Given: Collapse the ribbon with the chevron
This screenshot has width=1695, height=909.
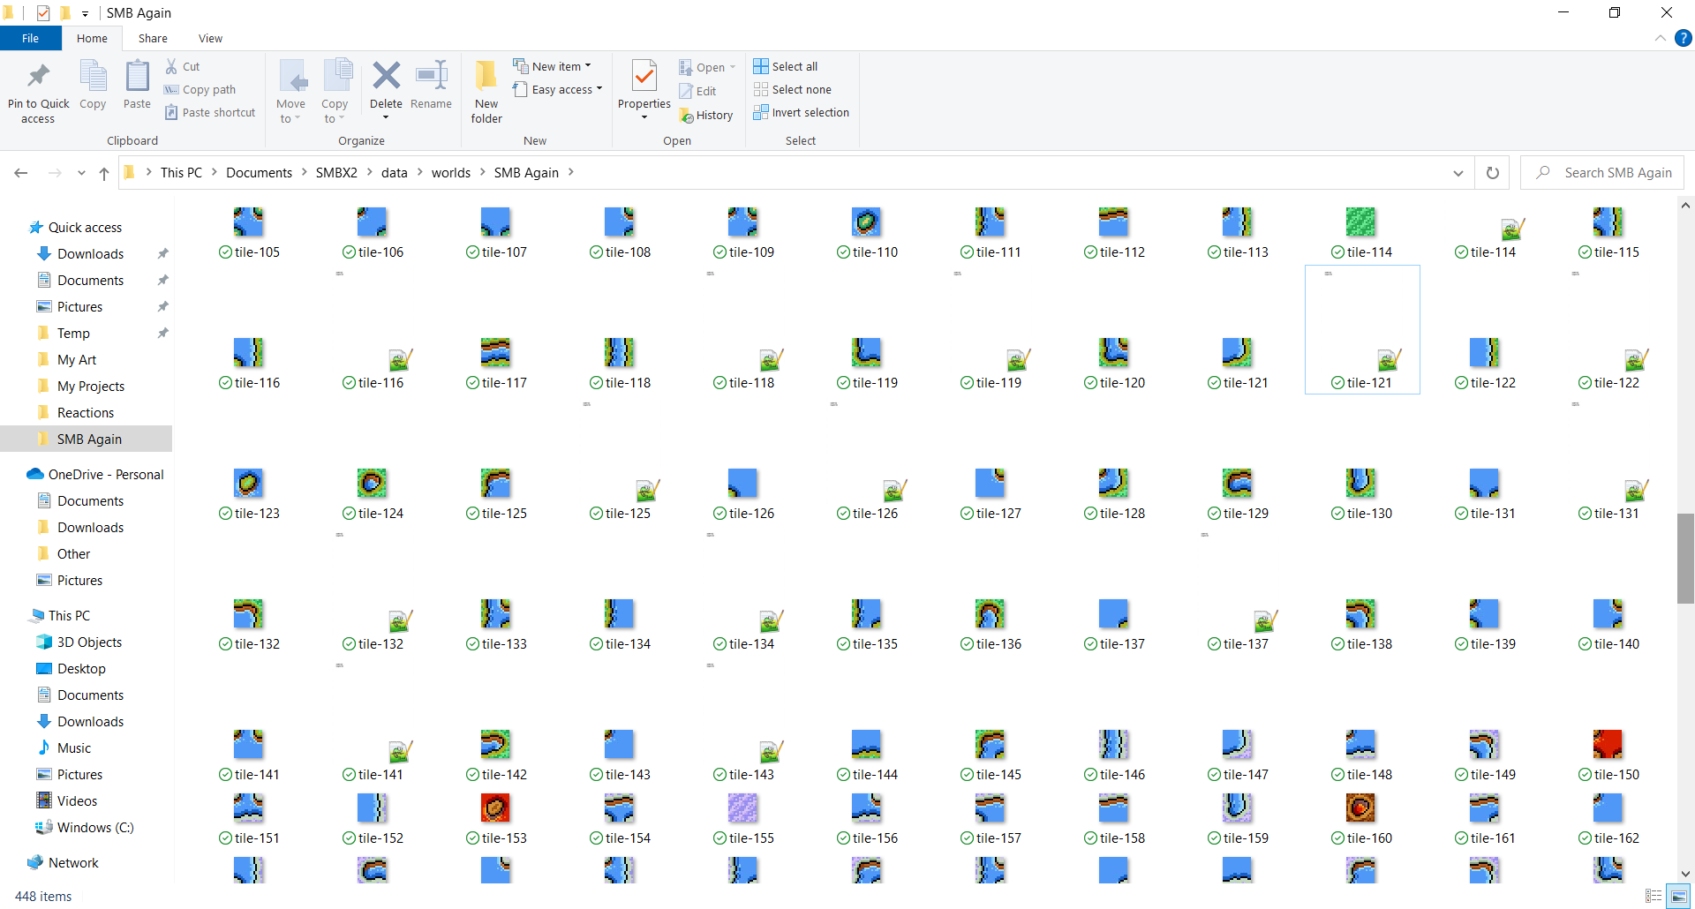Looking at the screenshot, I should 1660,38.
